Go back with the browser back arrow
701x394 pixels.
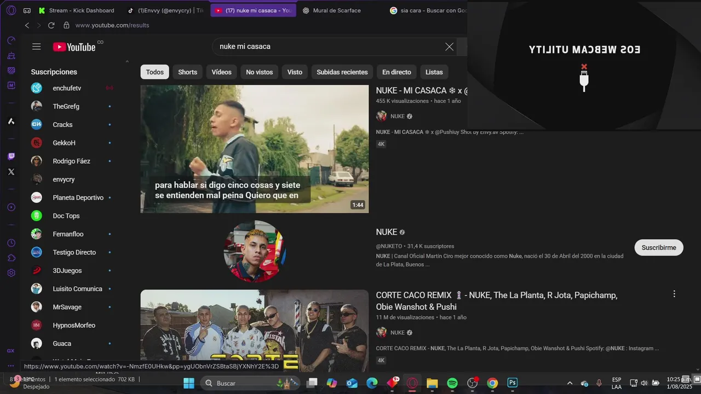[x=27, y=25]
